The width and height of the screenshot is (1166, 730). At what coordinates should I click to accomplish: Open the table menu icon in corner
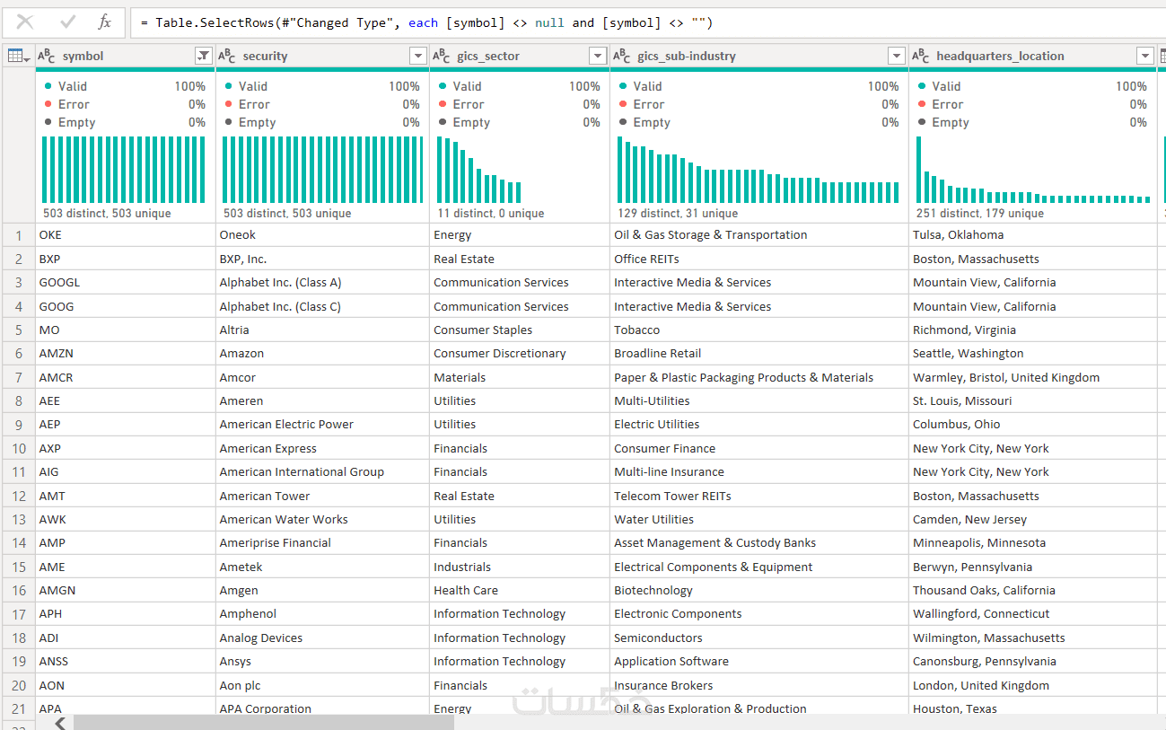pyautogui.click(x=18, y=56)
